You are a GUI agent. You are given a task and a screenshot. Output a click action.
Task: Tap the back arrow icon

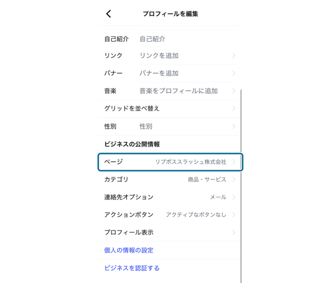click(x=109, y=14)
